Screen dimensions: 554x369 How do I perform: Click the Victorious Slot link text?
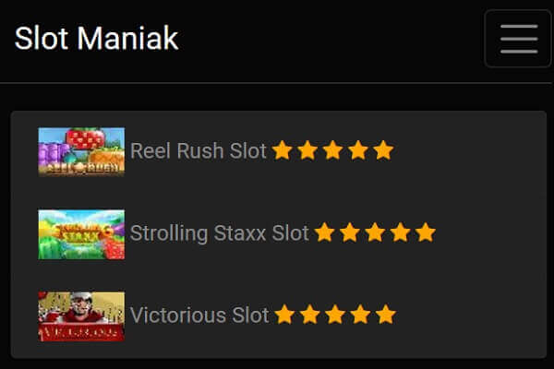199,315
